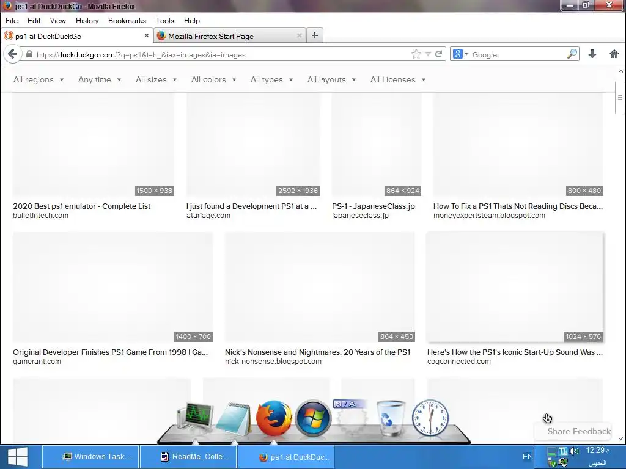626x469 pixels.
Task: Click the Google search engine icon
Action: pyautogui.click(x=458, y=54)
